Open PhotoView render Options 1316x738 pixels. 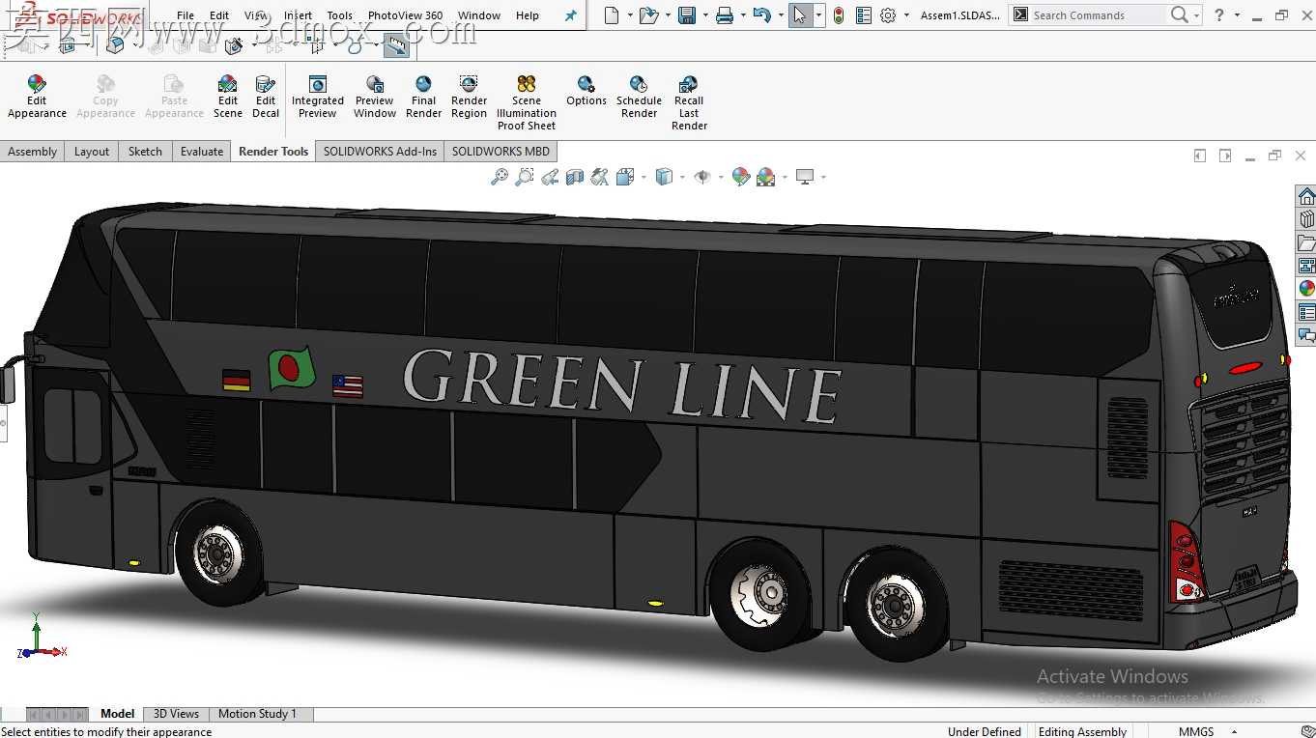coord(586,91)
